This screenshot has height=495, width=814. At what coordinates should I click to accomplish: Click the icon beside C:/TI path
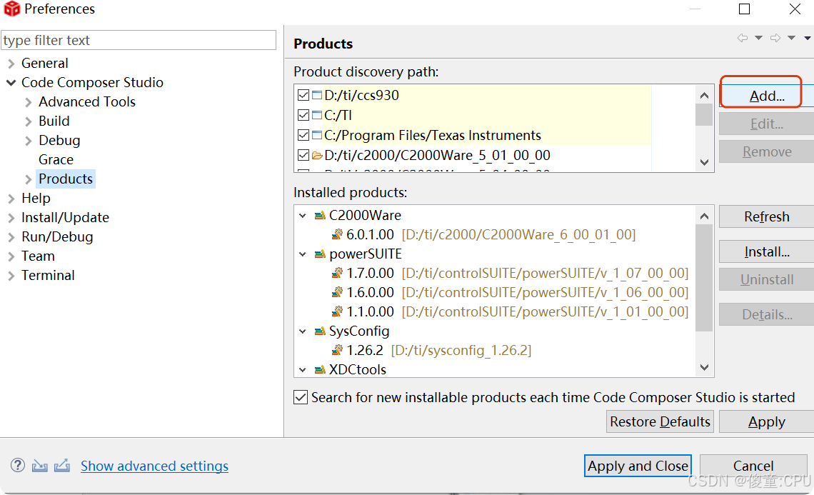coord(317,115)
